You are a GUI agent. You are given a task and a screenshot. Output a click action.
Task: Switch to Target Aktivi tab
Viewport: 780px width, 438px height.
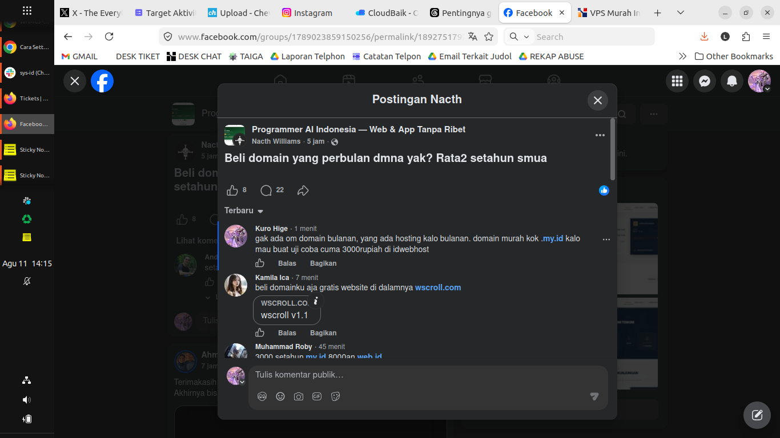point(165,13)
